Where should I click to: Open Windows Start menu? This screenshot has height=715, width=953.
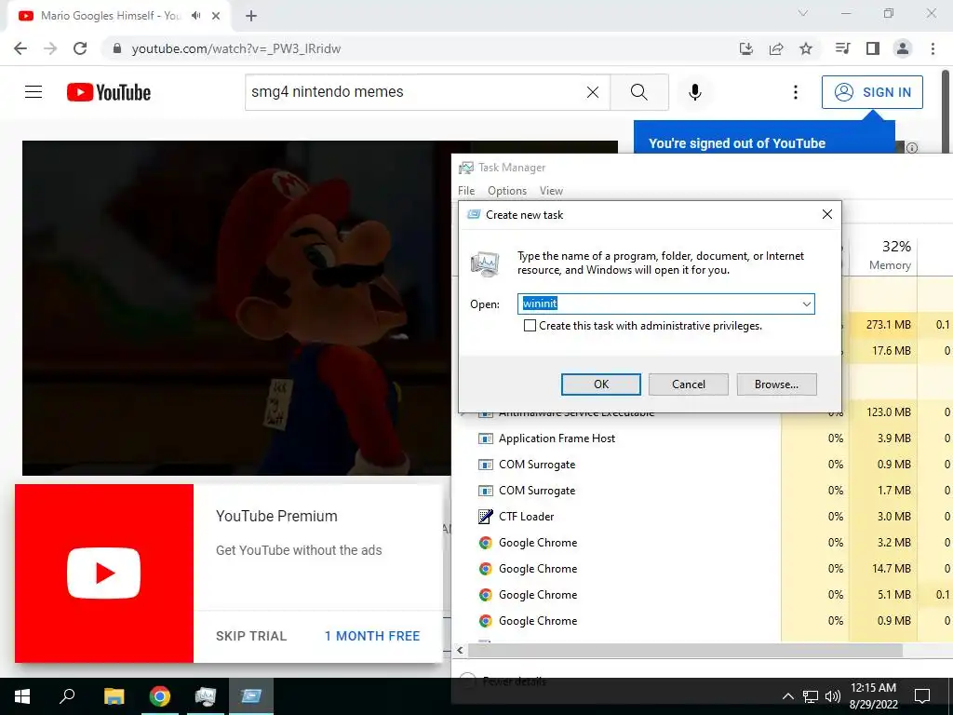22,696
